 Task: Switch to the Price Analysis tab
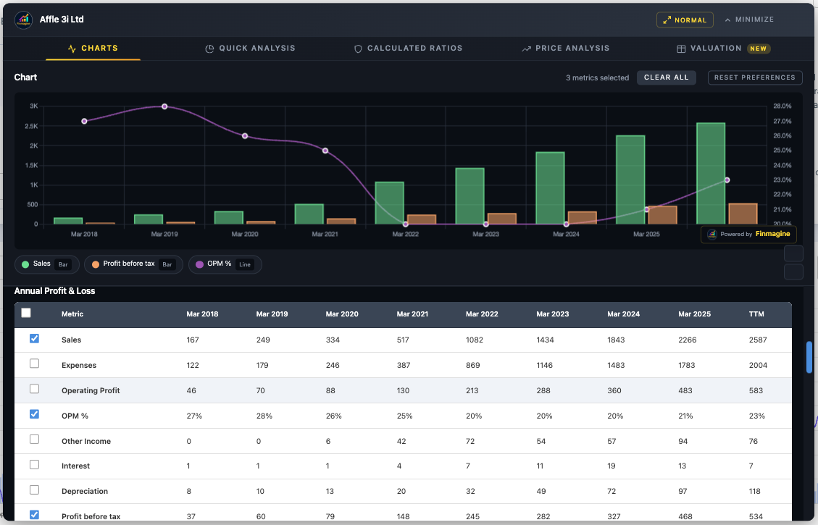click(x=566, y=48)
